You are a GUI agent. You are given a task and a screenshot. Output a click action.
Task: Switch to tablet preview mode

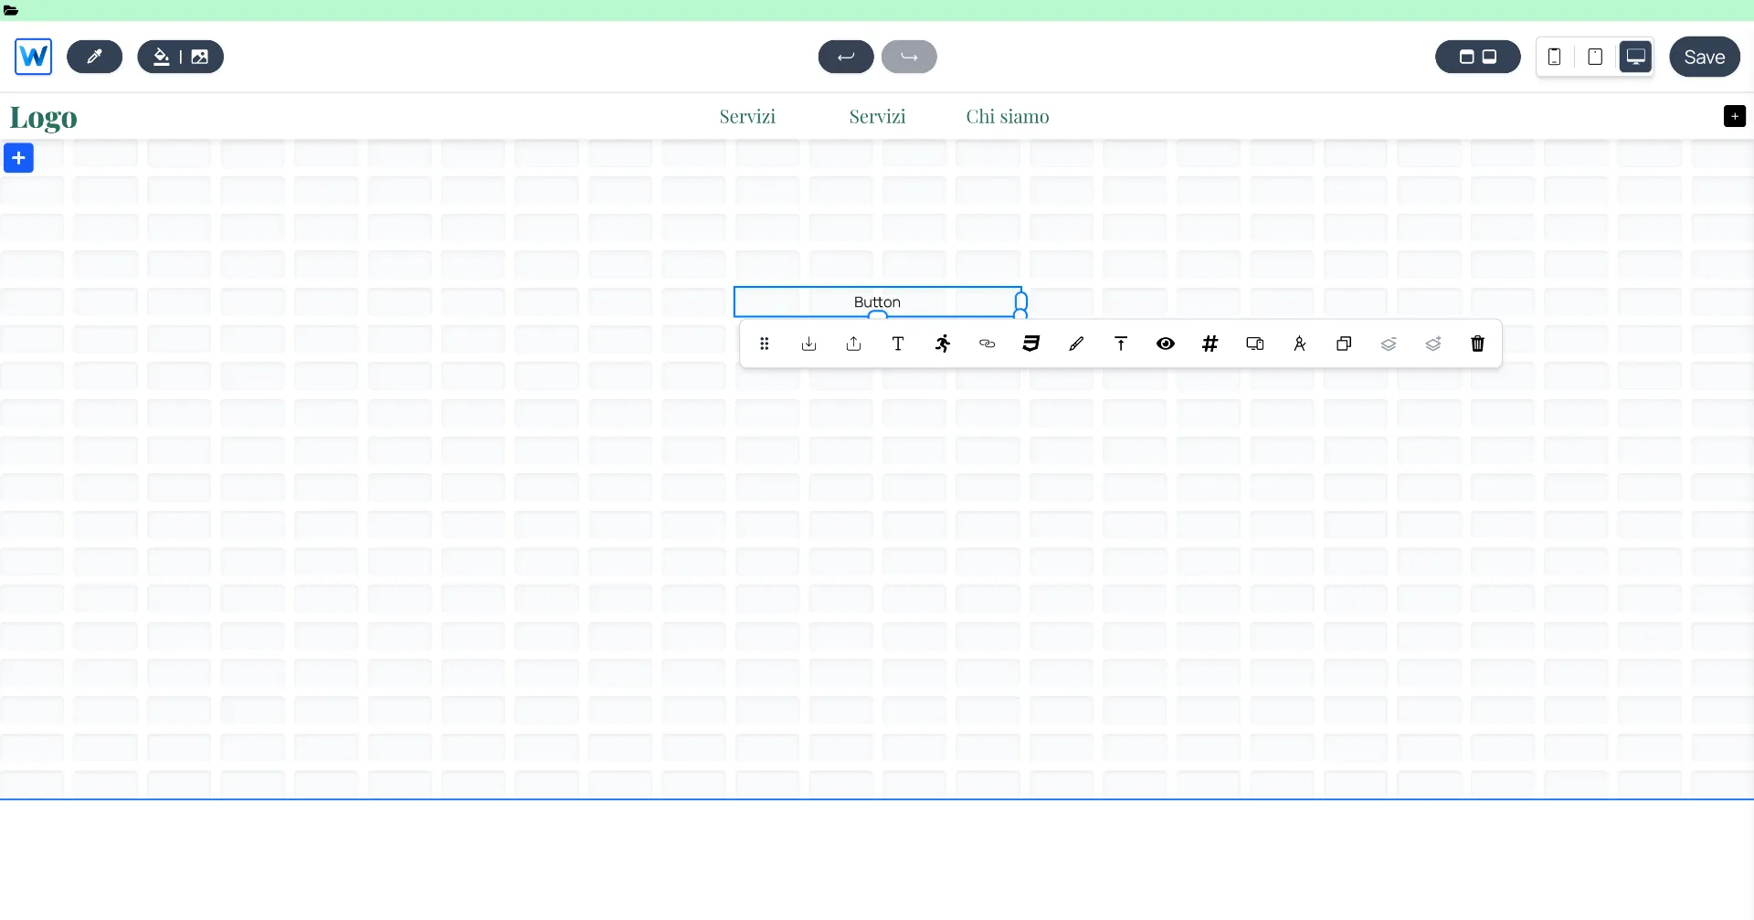pyautogui.click(x=1595, y=57)
